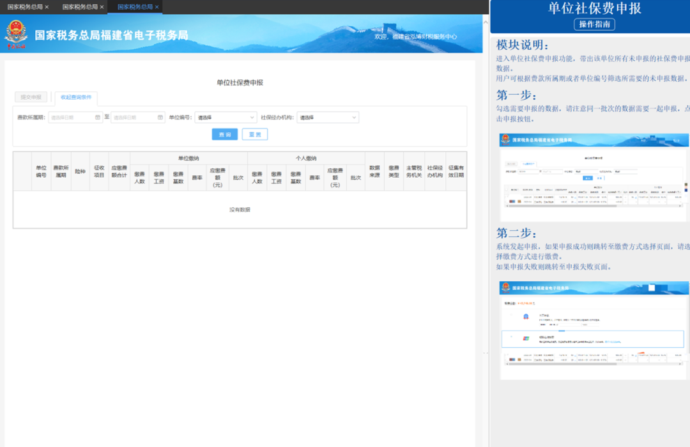The image size is (690, 447).
Task: Click the 欢迎 welcome text in banner
Action: pos(415,36)
